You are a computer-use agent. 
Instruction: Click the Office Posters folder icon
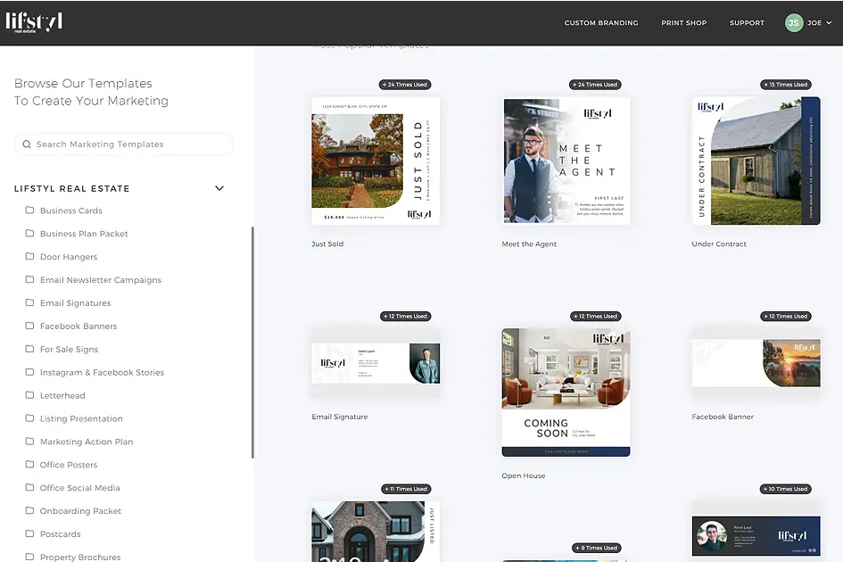pyautogui.click(x=29, y=465)
